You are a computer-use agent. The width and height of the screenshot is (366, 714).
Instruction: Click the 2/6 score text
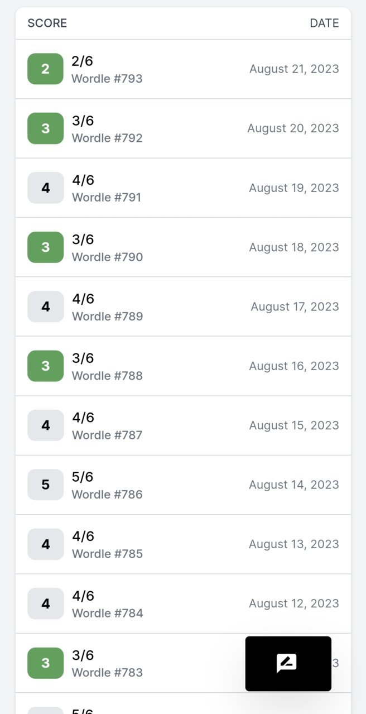point(83,61)
